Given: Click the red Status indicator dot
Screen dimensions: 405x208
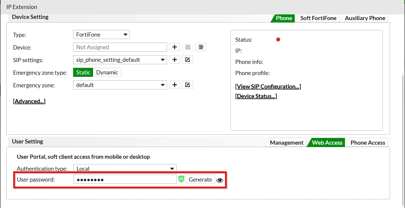Looking at the screenshot, I should [278, 39].
